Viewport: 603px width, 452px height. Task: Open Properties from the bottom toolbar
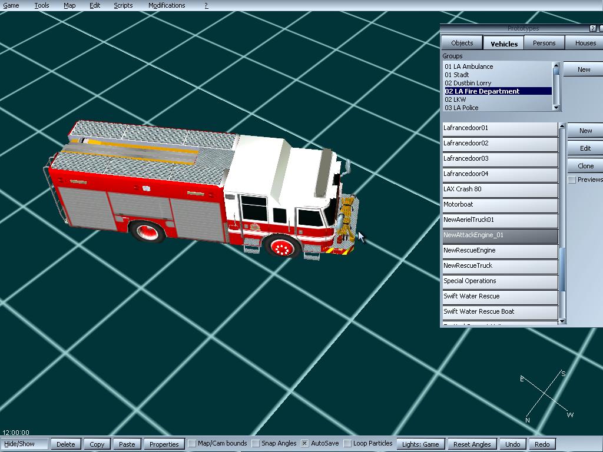[164, 444]
